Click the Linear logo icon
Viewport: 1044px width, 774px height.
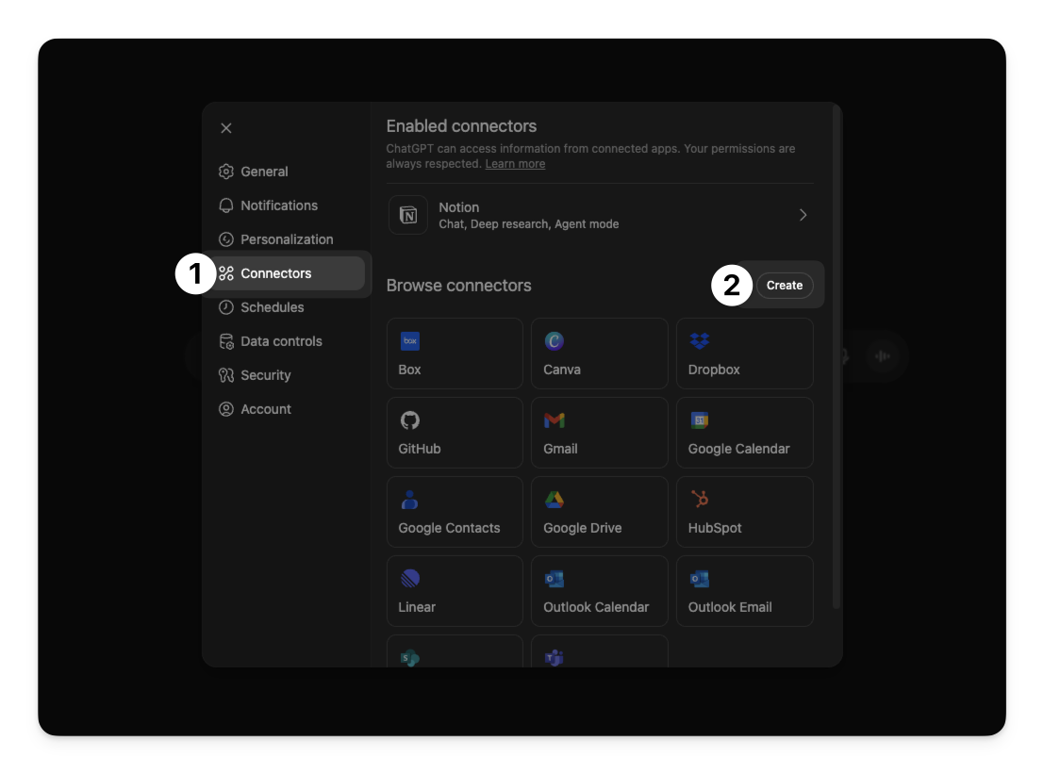pos(409,578)
